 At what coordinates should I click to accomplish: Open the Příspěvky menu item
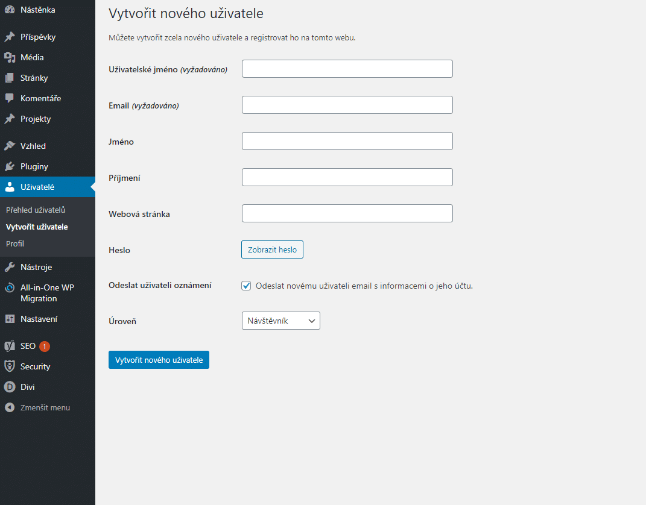tap(48, 37)
